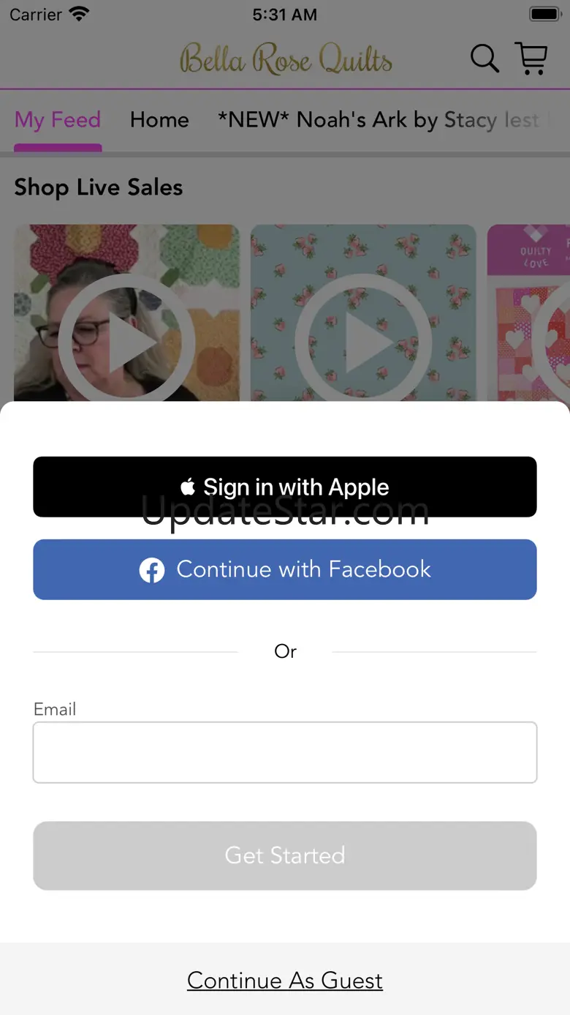Open the search magnifier icon
Viewport: 570px width, 1015px height.
484,59
